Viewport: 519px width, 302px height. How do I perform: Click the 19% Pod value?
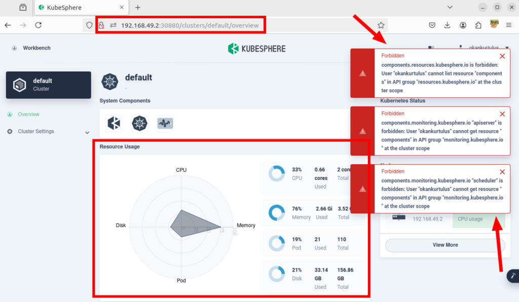296,240
